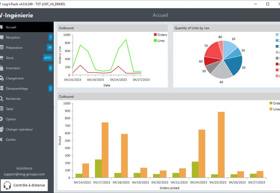The image size is (280, 193).
Task: Click the Recherche magnifying glass icon
Action: (x=2, y=99)
